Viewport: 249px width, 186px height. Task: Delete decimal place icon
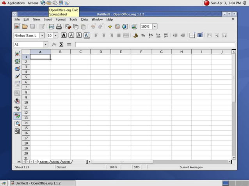coord(166,35)
